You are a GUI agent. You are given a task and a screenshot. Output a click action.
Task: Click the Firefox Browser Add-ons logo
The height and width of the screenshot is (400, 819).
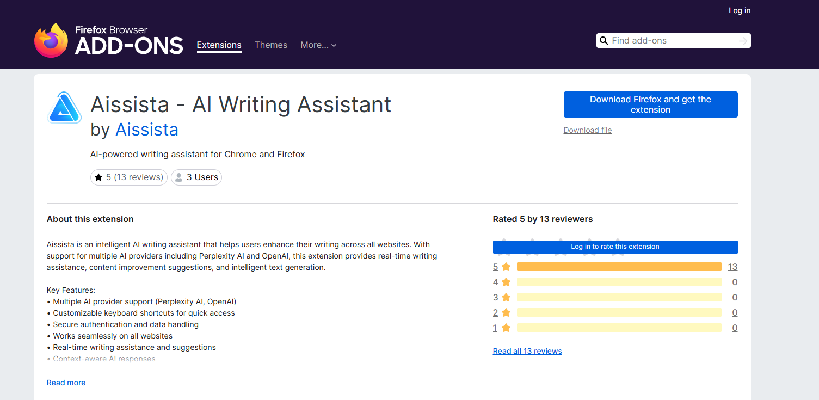(108, 40)
